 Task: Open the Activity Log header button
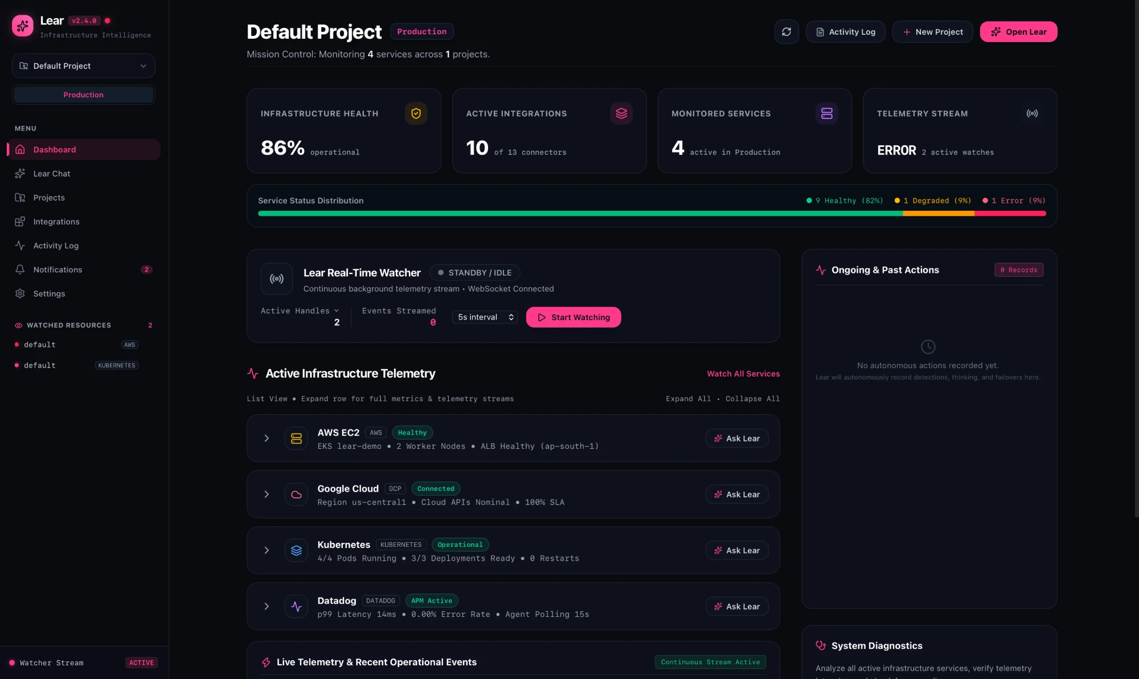pyautogui.click(x=846, y=32)
